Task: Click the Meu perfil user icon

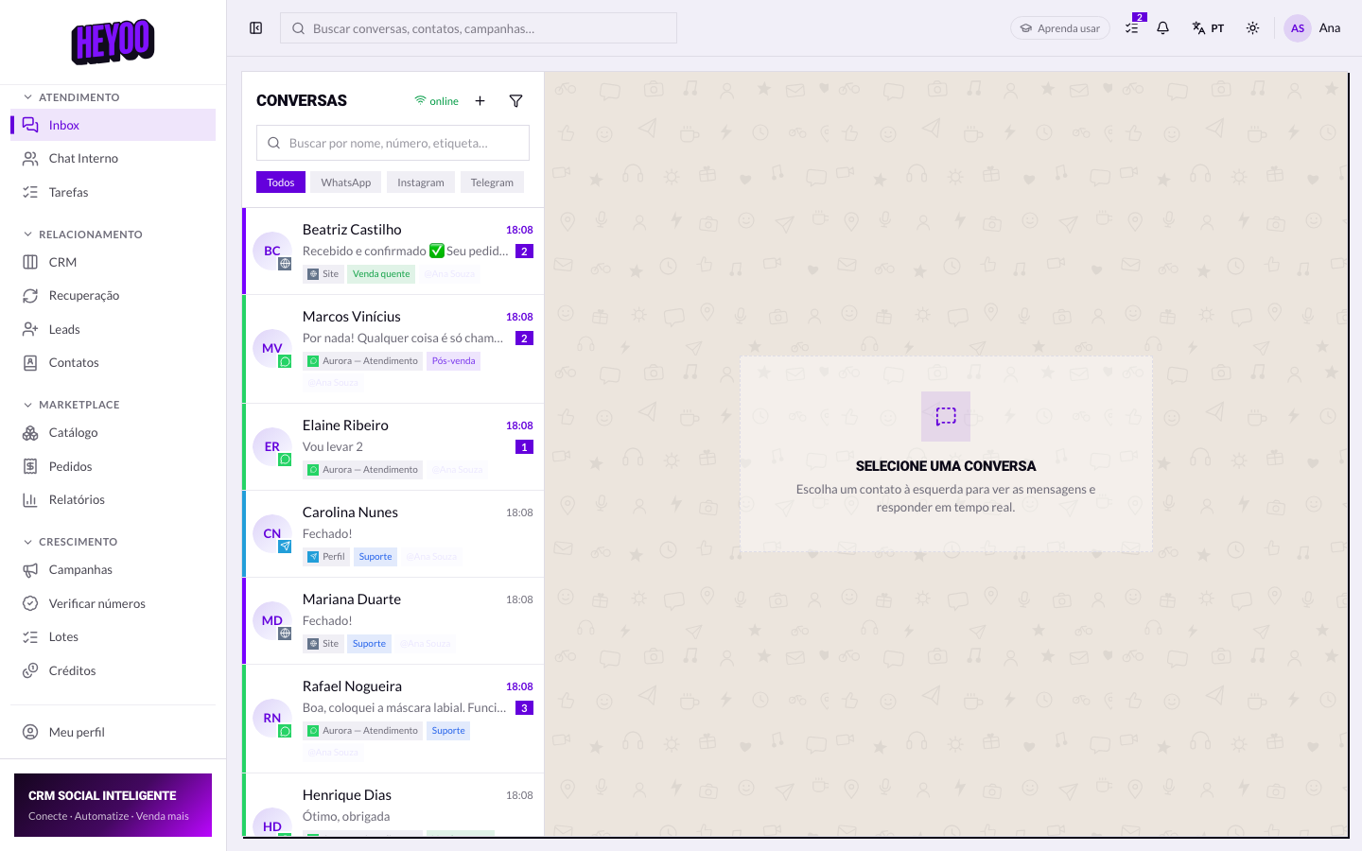Action: pyautogui.click(x=30, y=732)
